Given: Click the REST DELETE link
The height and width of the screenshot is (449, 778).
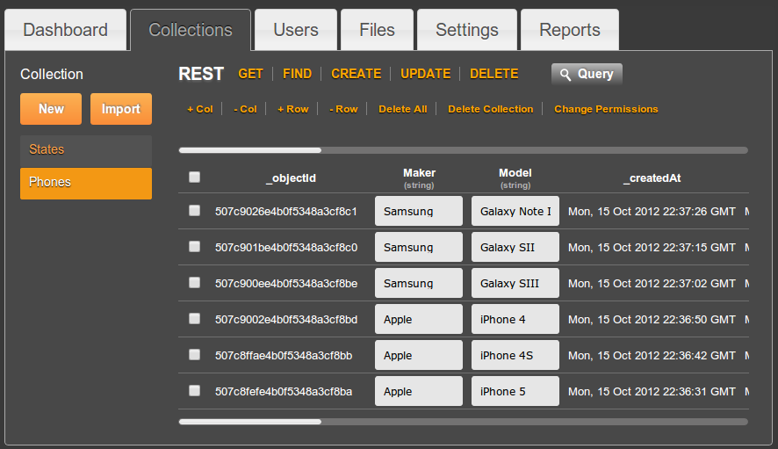Looking at the screenshot, I should coord(493,74).
